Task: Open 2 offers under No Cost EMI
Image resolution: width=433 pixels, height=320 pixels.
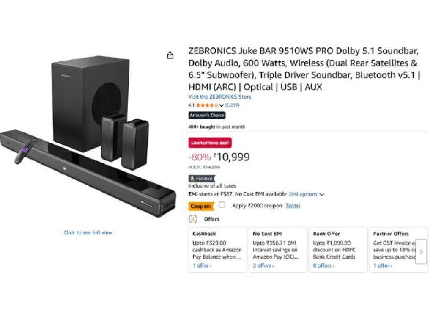Action: [263, 265]
